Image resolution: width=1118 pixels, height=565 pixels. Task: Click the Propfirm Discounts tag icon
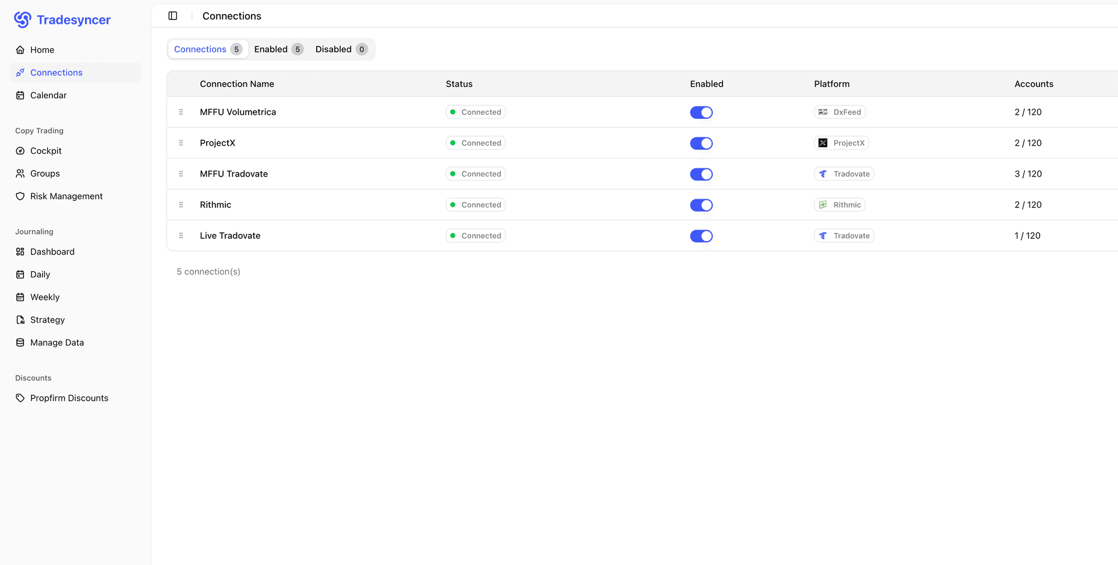(x=20, y=398)
